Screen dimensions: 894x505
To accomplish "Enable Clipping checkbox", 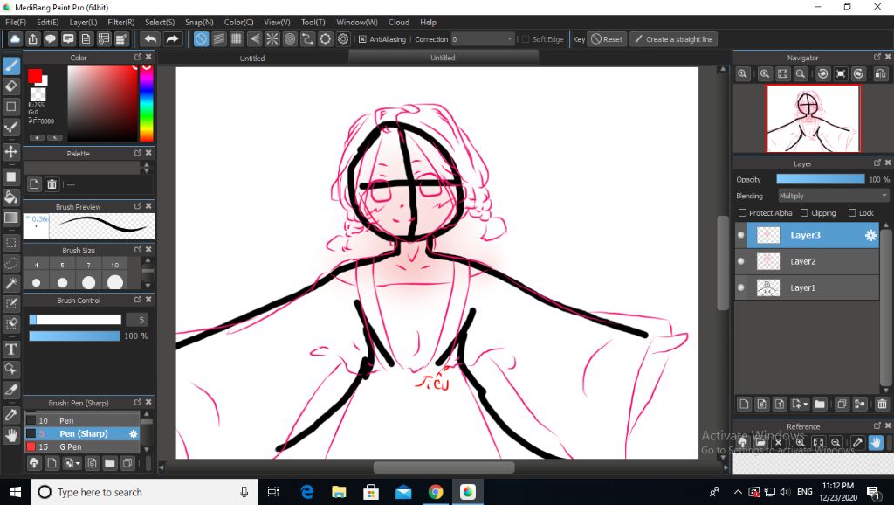I will point(804,213).
